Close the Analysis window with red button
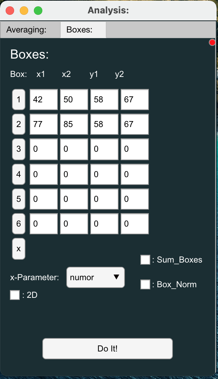218x379 pixels. pos(10,11)
